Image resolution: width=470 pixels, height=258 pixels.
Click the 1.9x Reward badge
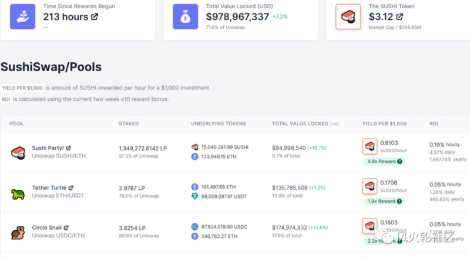pos(384,202)
